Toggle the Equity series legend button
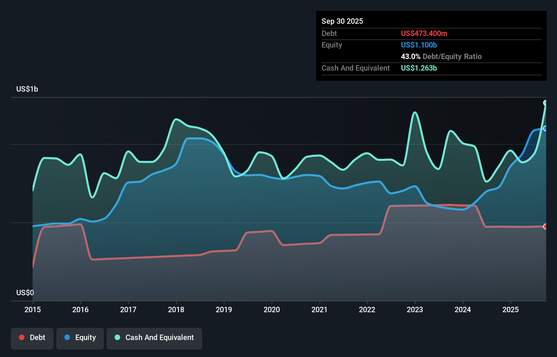This screenshot has height=357, width=557. (x=80, y=338)
